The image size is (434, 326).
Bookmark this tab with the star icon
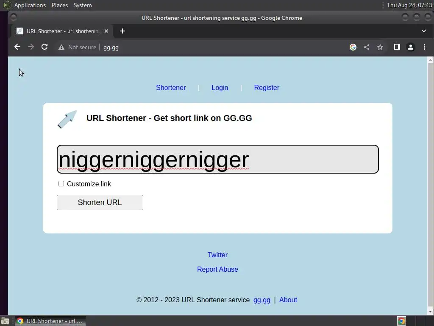(x=380, y=47)
